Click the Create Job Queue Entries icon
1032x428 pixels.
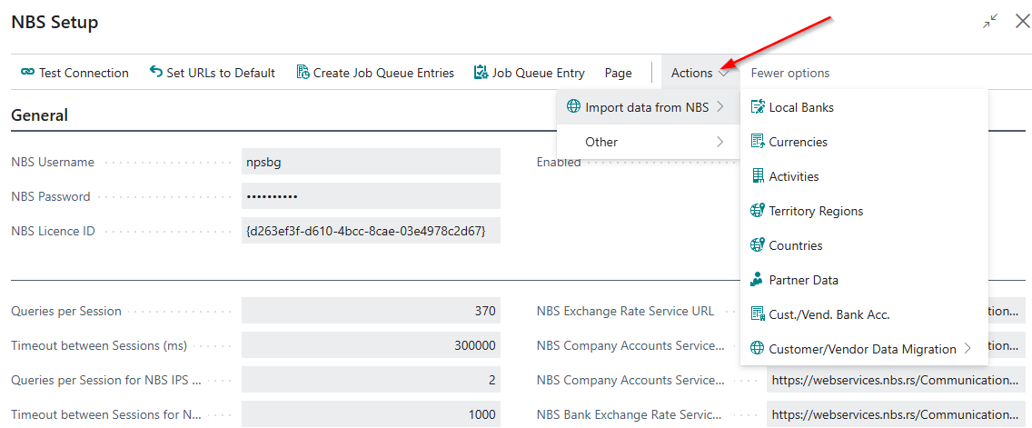click(x=303, y=73)
